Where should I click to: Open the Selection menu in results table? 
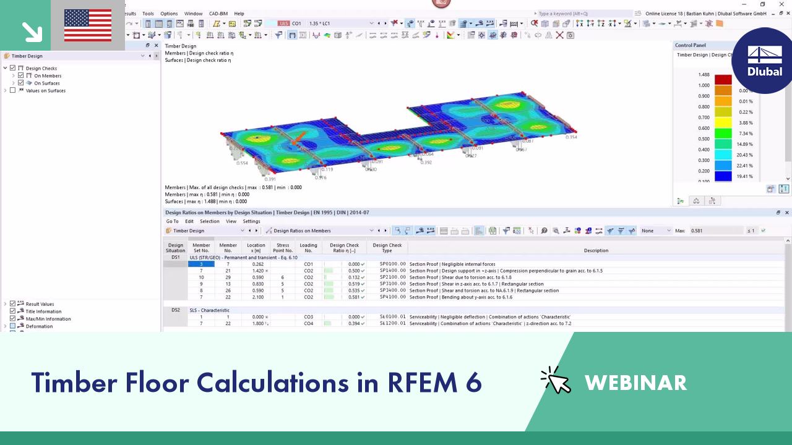[209, 221]
